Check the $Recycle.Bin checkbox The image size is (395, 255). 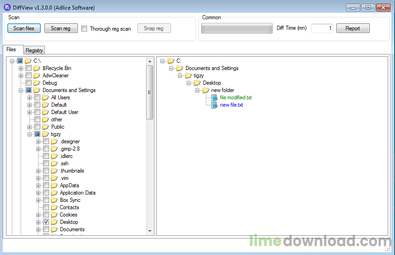pos(29,68)
